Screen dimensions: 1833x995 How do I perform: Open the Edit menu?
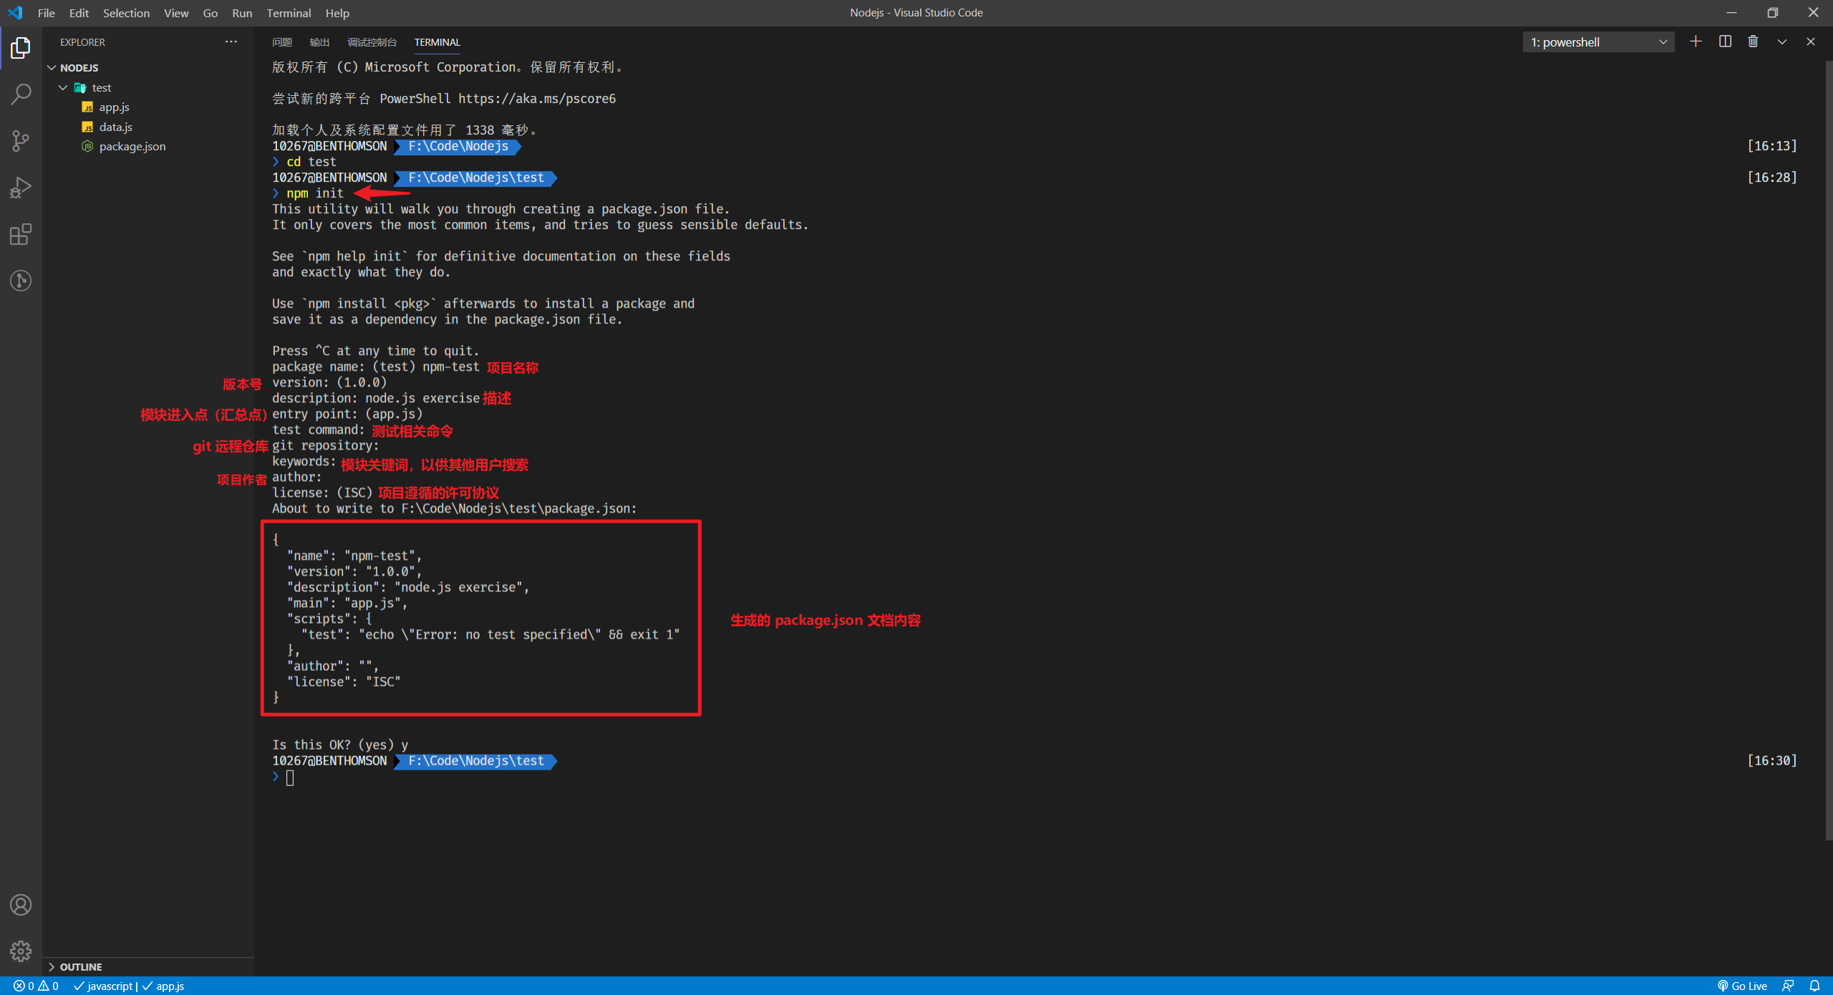coord(79,13)
